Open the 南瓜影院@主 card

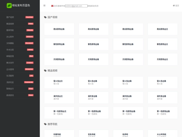click(x=162, y=29)
